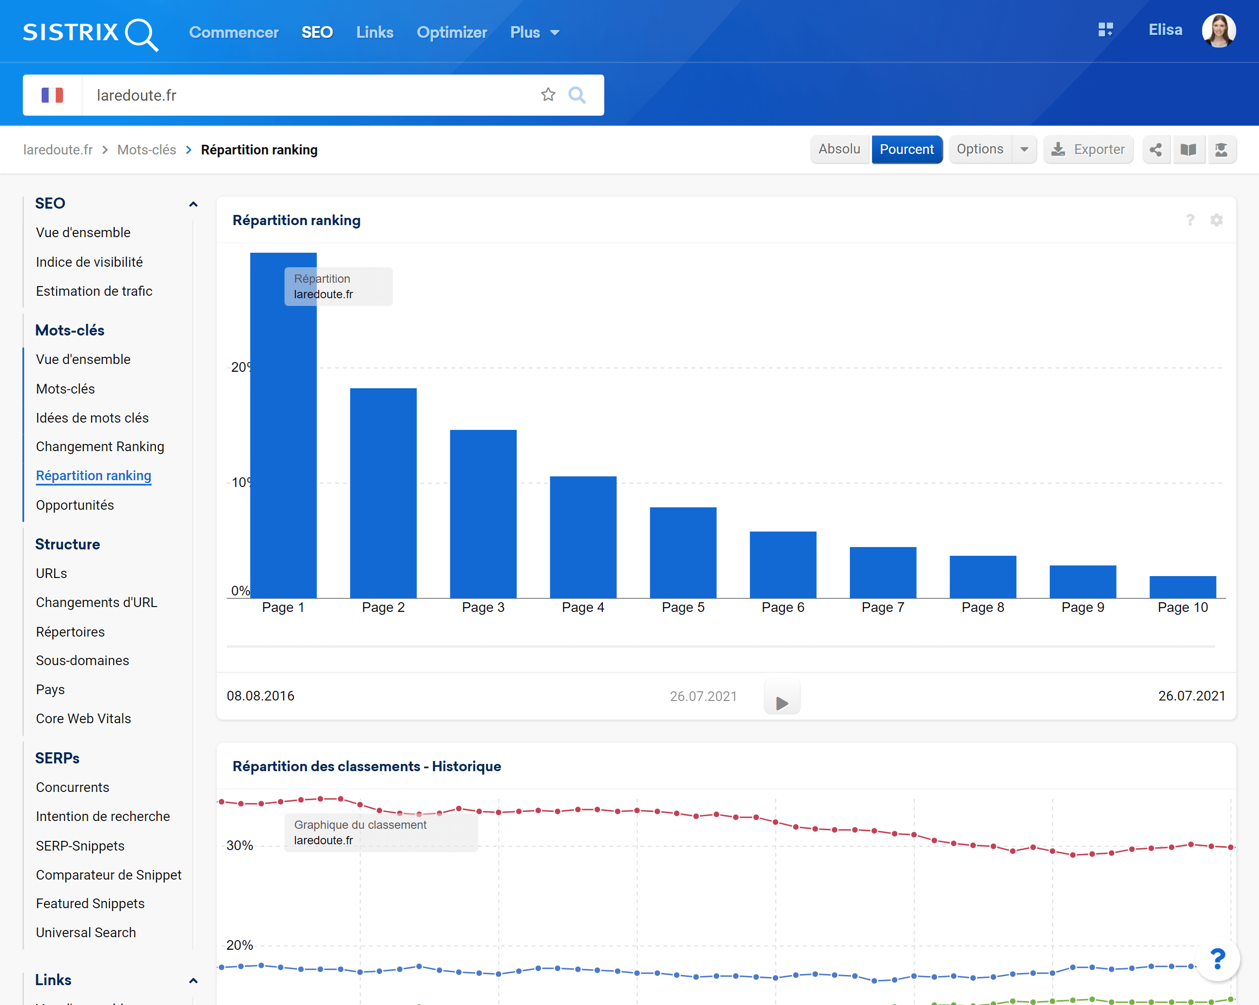Click the Mots-clés breadcrumb link

pyautogui.click(x=147, y=150)
